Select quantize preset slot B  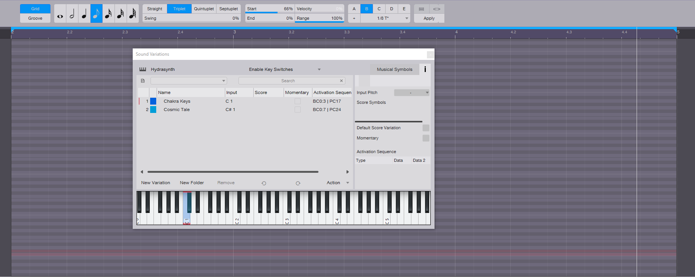coord(367,9)
